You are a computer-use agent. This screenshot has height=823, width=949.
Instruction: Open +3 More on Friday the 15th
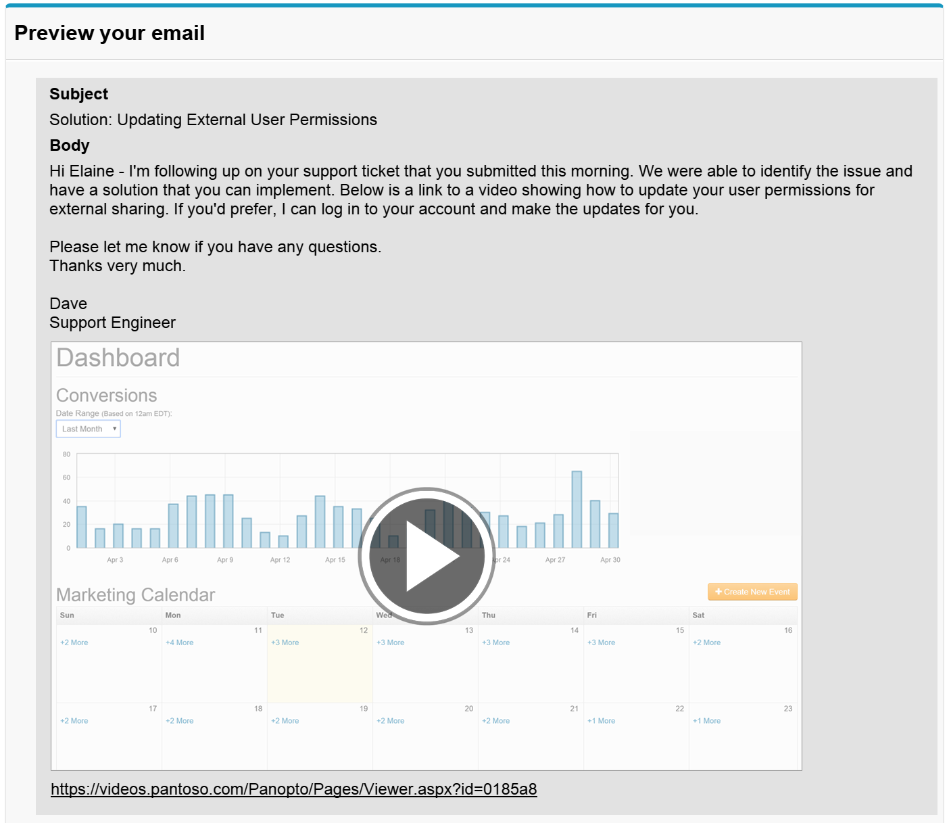602,642
